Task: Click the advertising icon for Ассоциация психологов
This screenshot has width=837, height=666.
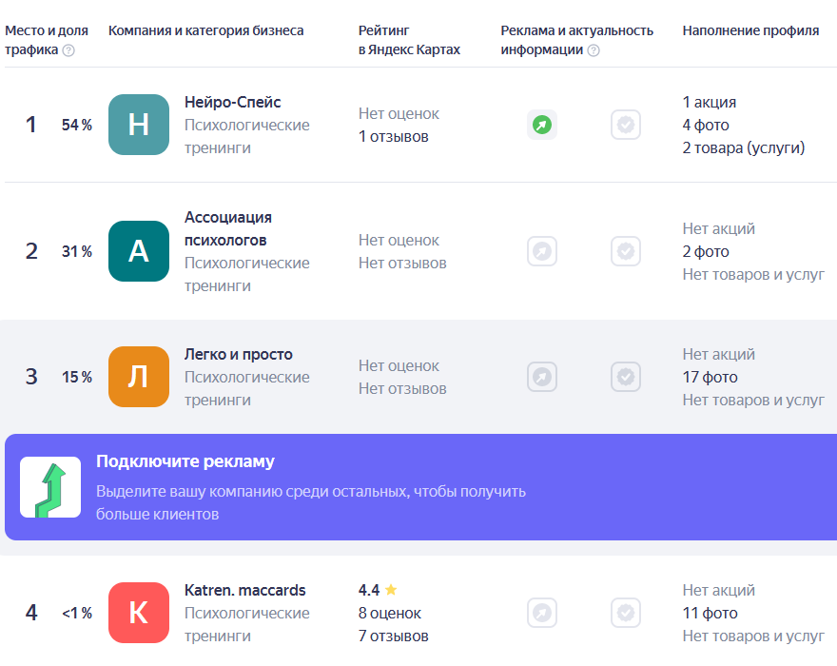Action: click(542, 251)
